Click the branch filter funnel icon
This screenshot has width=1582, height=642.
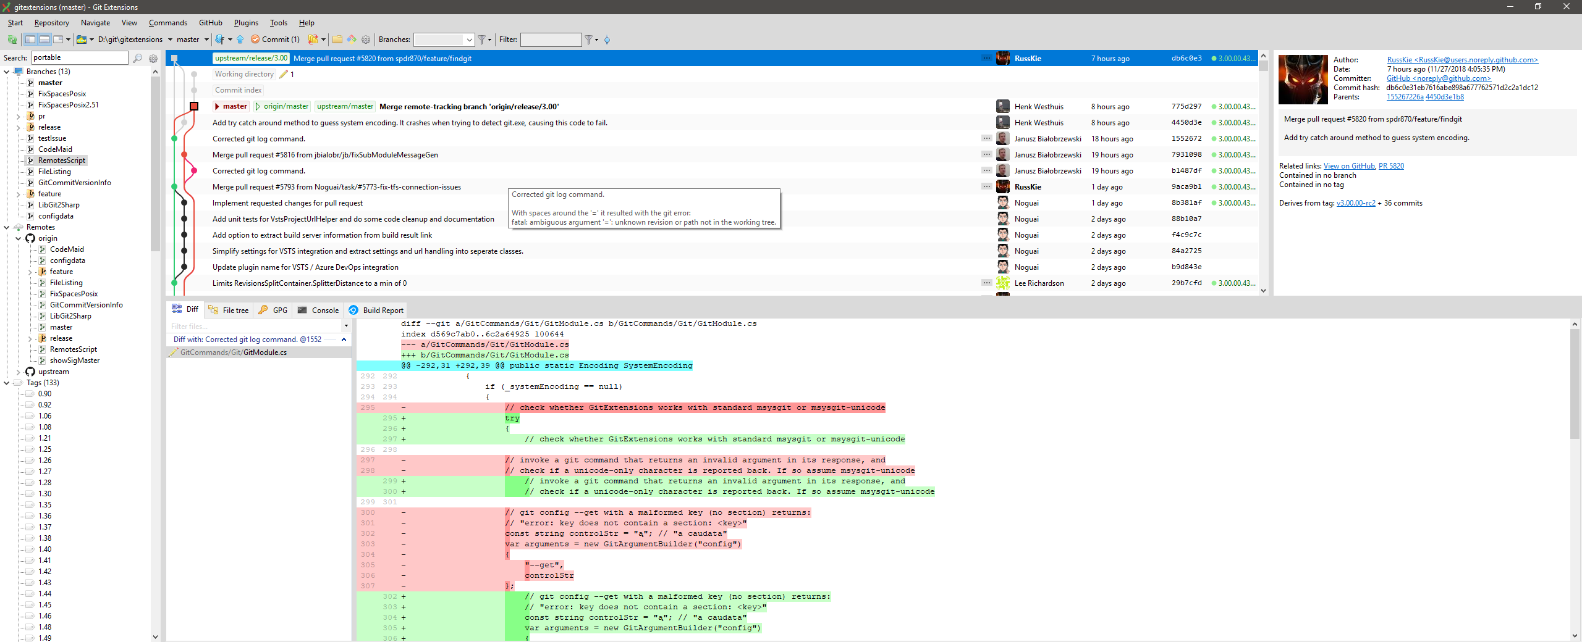click(x=481, y=40)
